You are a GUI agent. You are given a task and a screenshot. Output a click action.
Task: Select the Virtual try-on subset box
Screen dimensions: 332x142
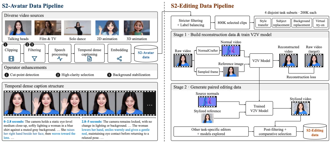(x=320, y=23)
